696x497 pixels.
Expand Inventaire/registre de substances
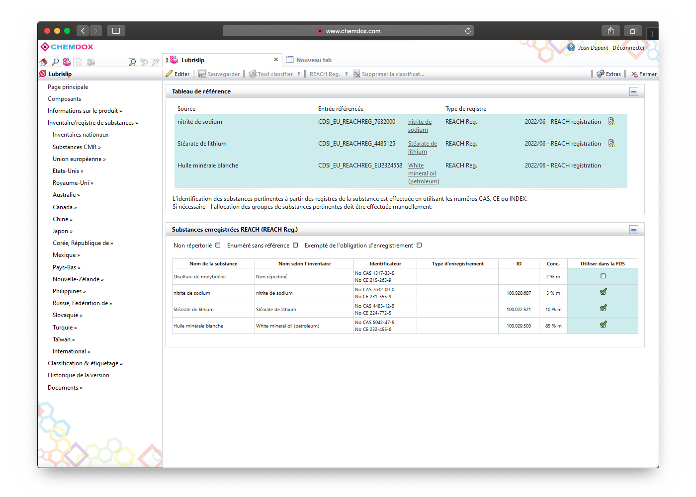coord(93,123)
